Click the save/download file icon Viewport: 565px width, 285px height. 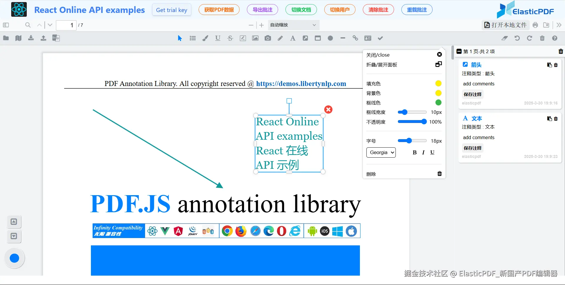click(546, 25)
